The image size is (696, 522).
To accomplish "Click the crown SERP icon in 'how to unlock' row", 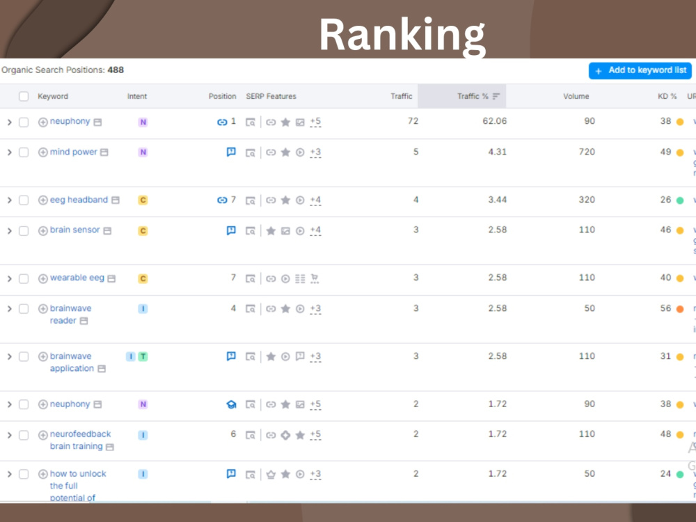I will point(271,475).
